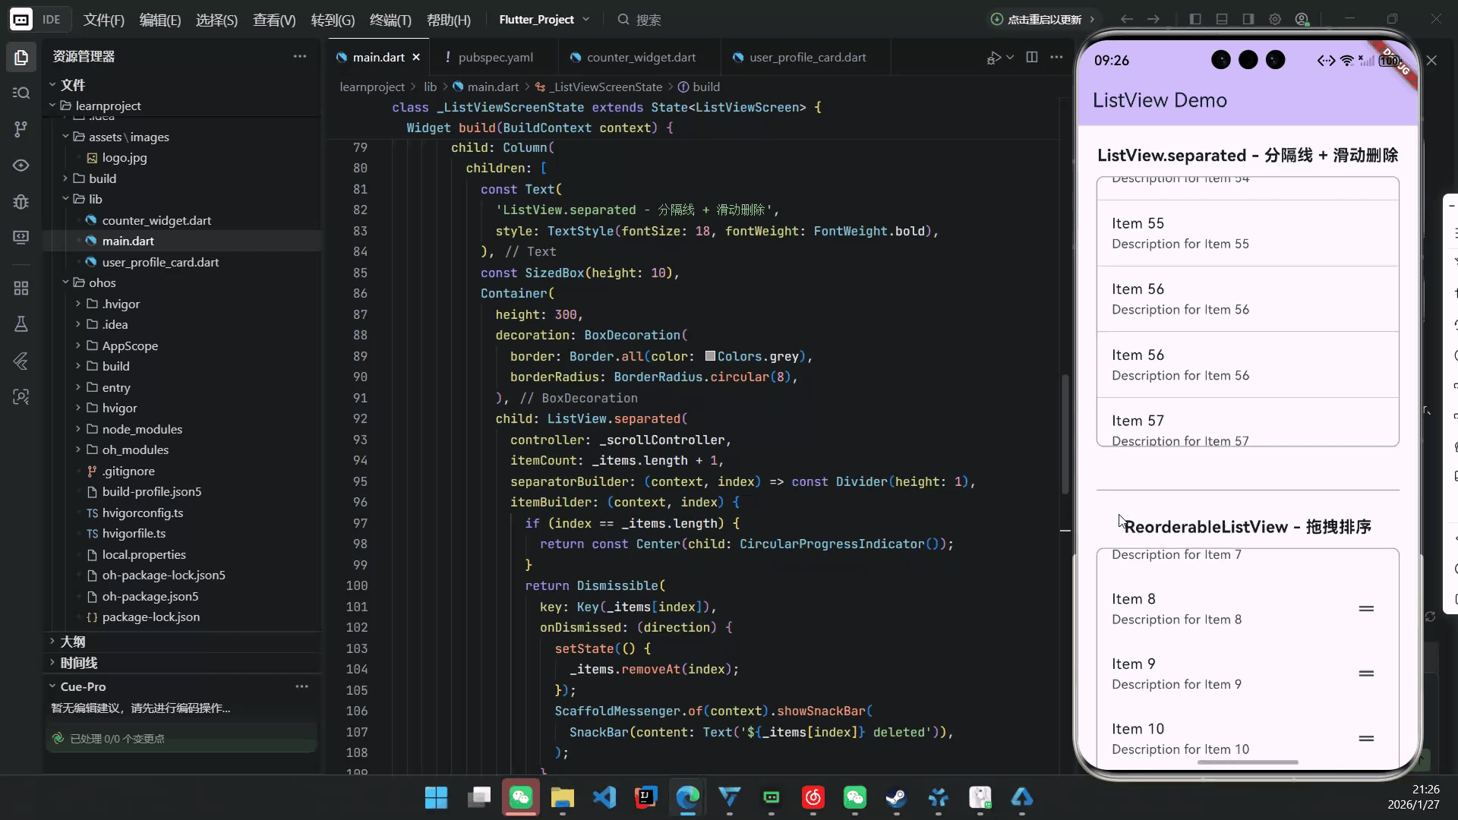Click the split editor icon
The height and width of the screenshot is (820, 1458).
[1031, 57]
